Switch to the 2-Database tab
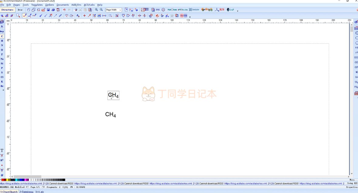The height and width of the screenshot is (193, 358). [x=26, y=192]
